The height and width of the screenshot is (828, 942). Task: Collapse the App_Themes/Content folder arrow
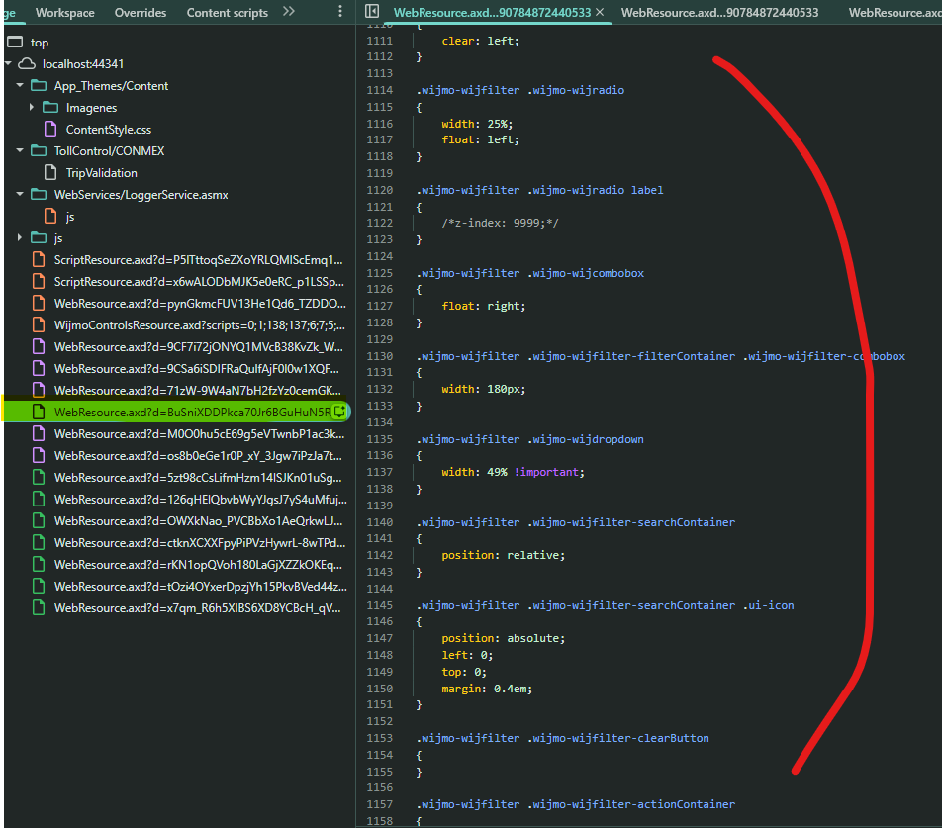20,85
